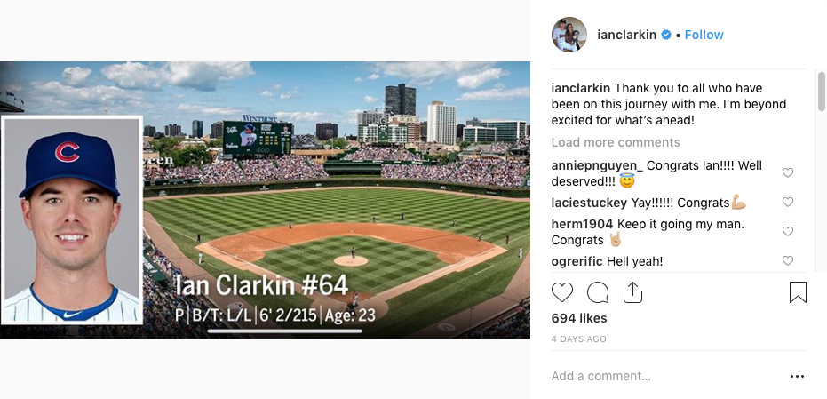Screen dimensions: 827x399
Task: Open the 4 days ago timestamp
Action: tap(578, 339)
